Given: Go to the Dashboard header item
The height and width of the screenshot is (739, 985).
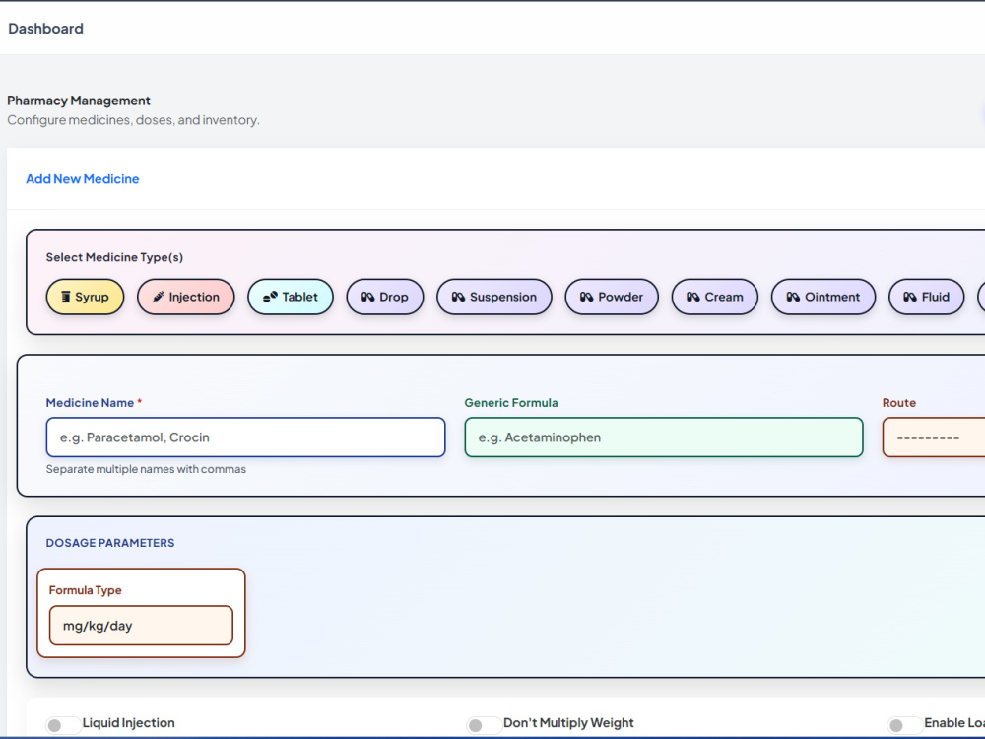Looking at the screenshot, I should pos(45,29).
